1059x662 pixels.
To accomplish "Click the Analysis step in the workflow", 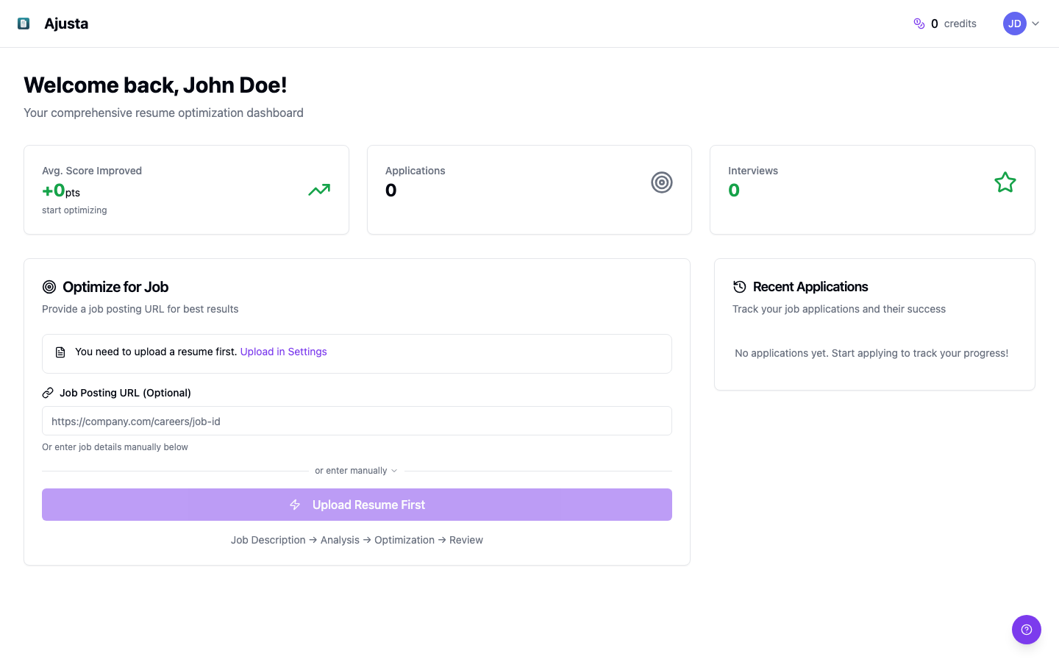I will tap(339, 540).
